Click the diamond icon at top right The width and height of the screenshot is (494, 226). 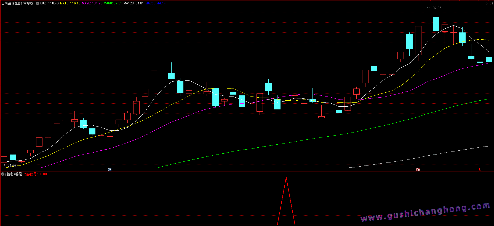tap(486, 3)
